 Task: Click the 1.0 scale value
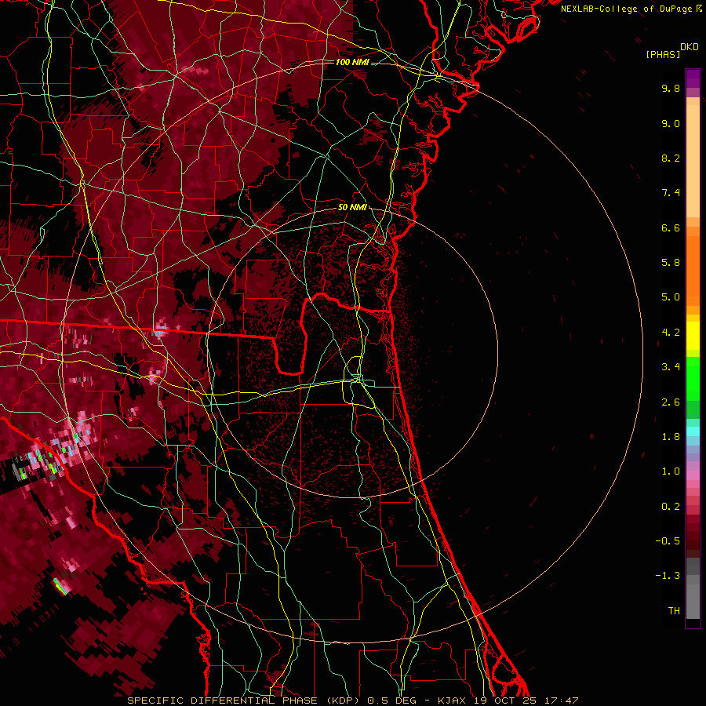point(671,471)
